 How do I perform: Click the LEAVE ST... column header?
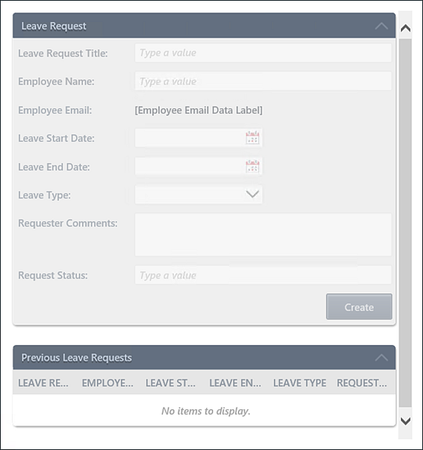pyautogui.click(x=170, y=383)
